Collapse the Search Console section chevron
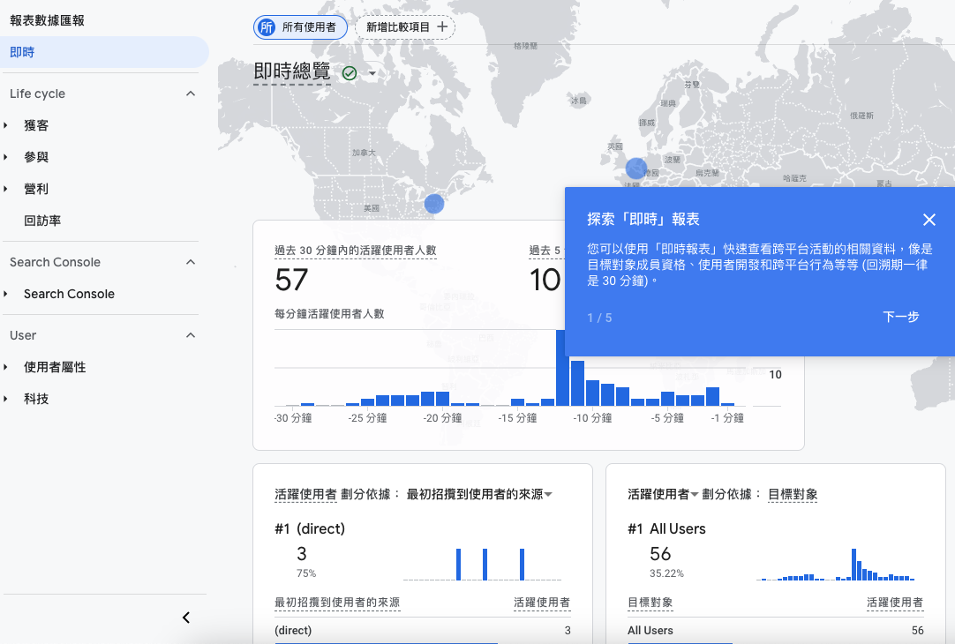Image resolution: width=955 pixels, height=644 pixels. [x=191, y=262]
